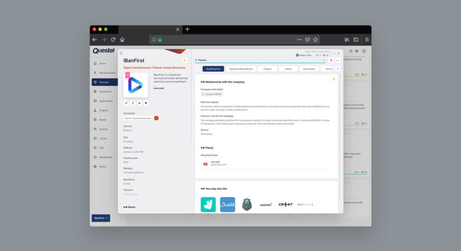461x251 pixels.
Task: Open the user profile icon in the header
Action: pos(363,51)
